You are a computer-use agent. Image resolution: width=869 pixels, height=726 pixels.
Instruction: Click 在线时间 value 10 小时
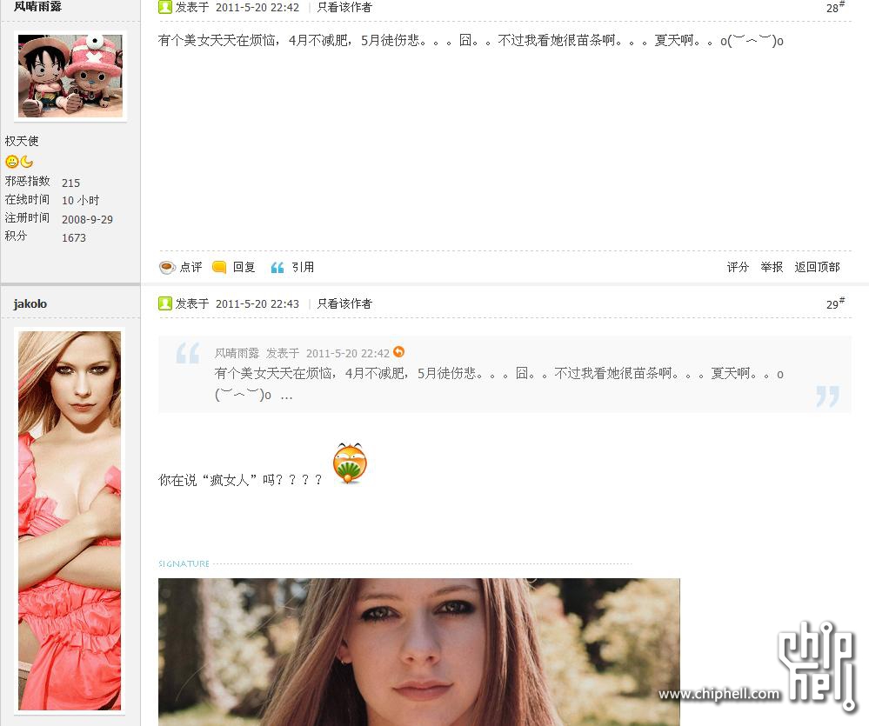click(80, 201)
